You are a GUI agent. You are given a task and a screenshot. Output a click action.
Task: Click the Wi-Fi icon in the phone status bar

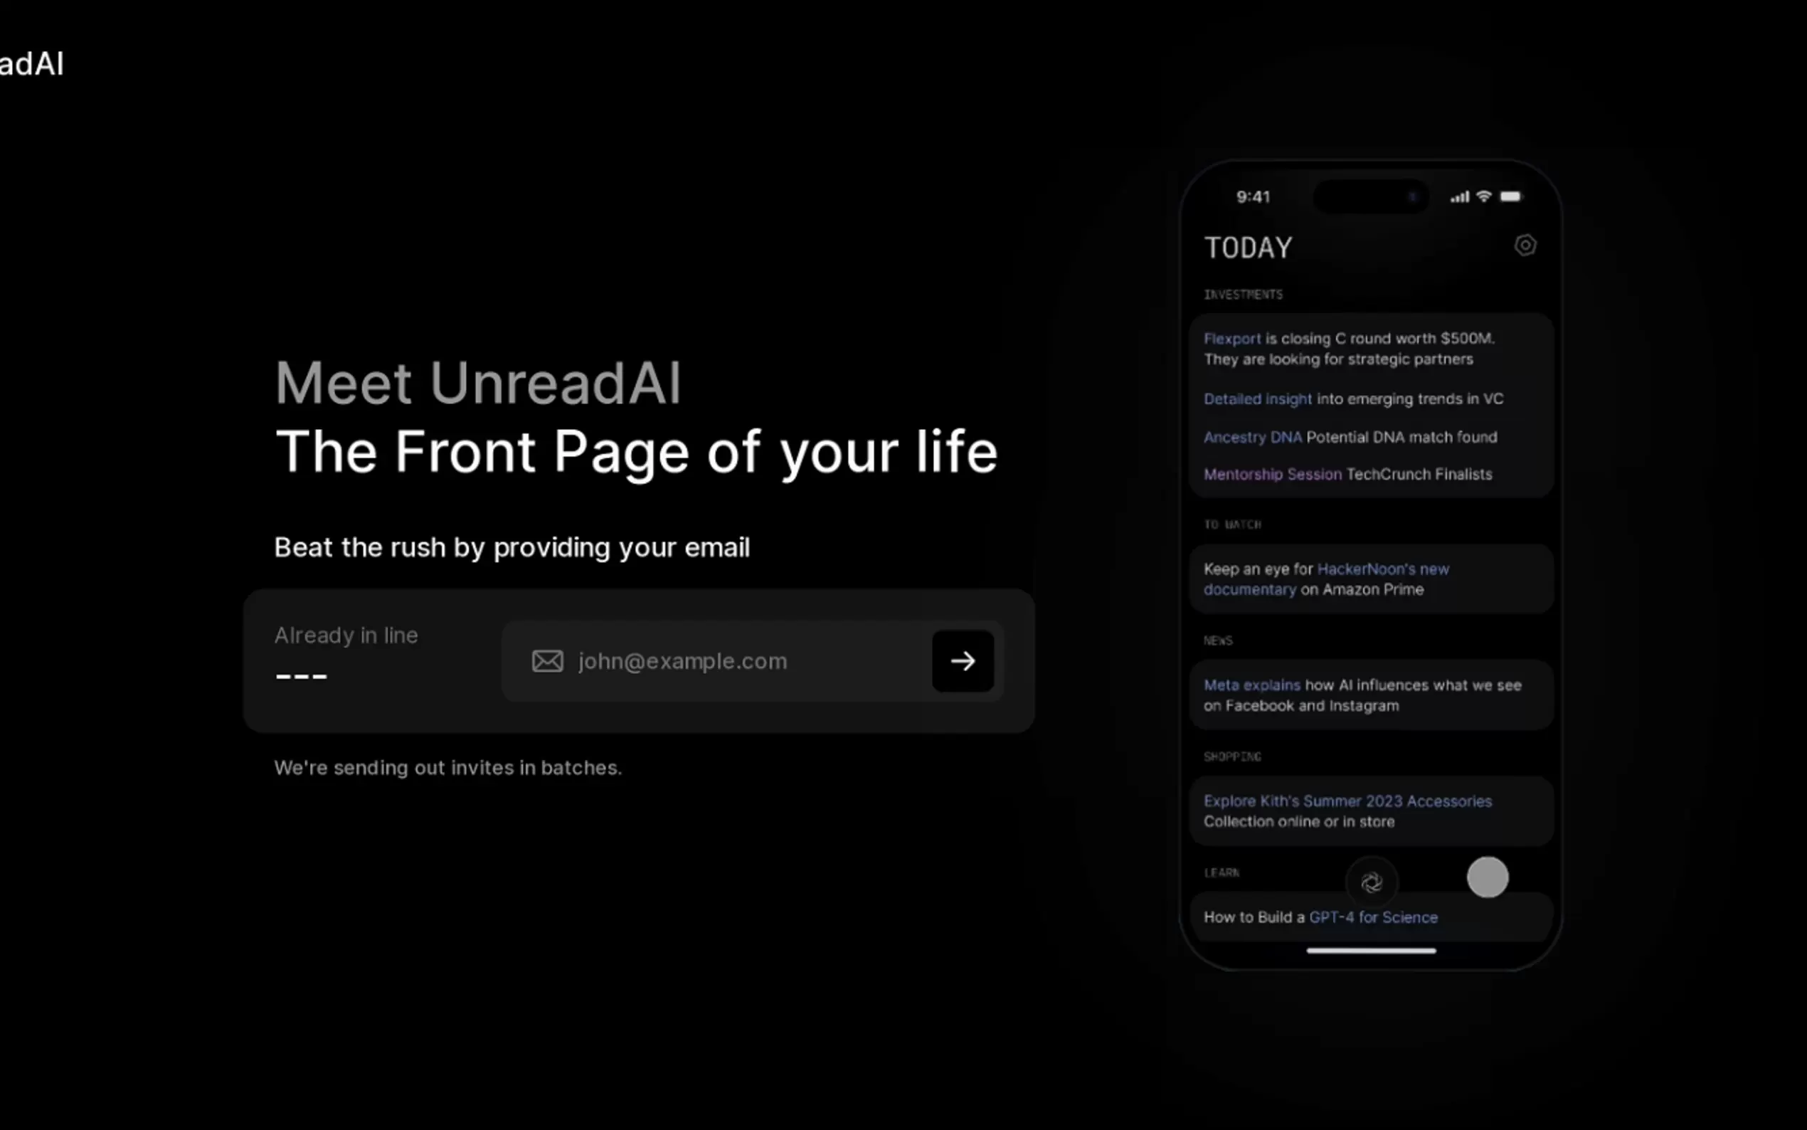point(1484,196)
